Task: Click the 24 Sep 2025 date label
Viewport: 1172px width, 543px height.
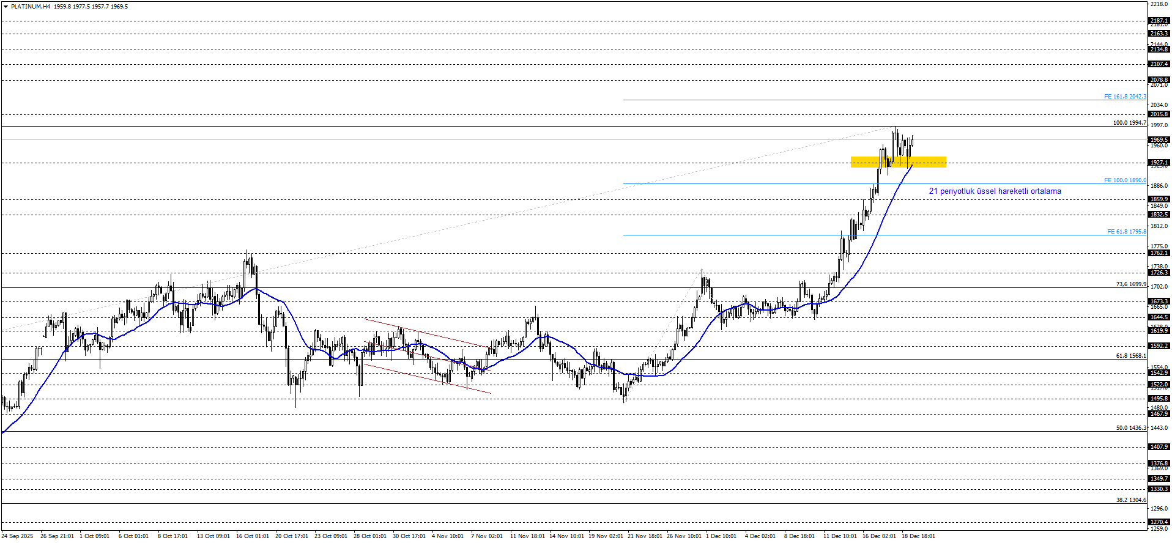Action: (17, 536)
